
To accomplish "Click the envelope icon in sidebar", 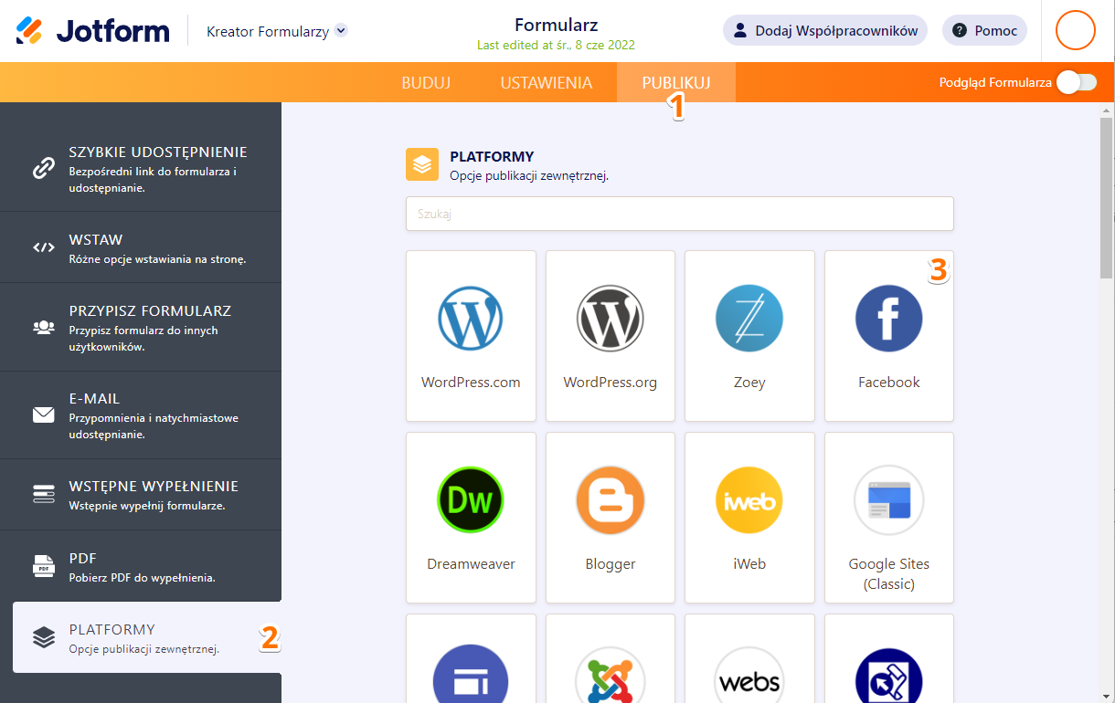I will (x=44, y=415).
